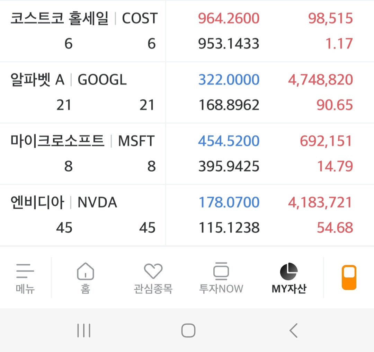Select the MY자산 pie chart icon
The height and width of the screenshot is (352, 374).
click(x=289, y=271)
